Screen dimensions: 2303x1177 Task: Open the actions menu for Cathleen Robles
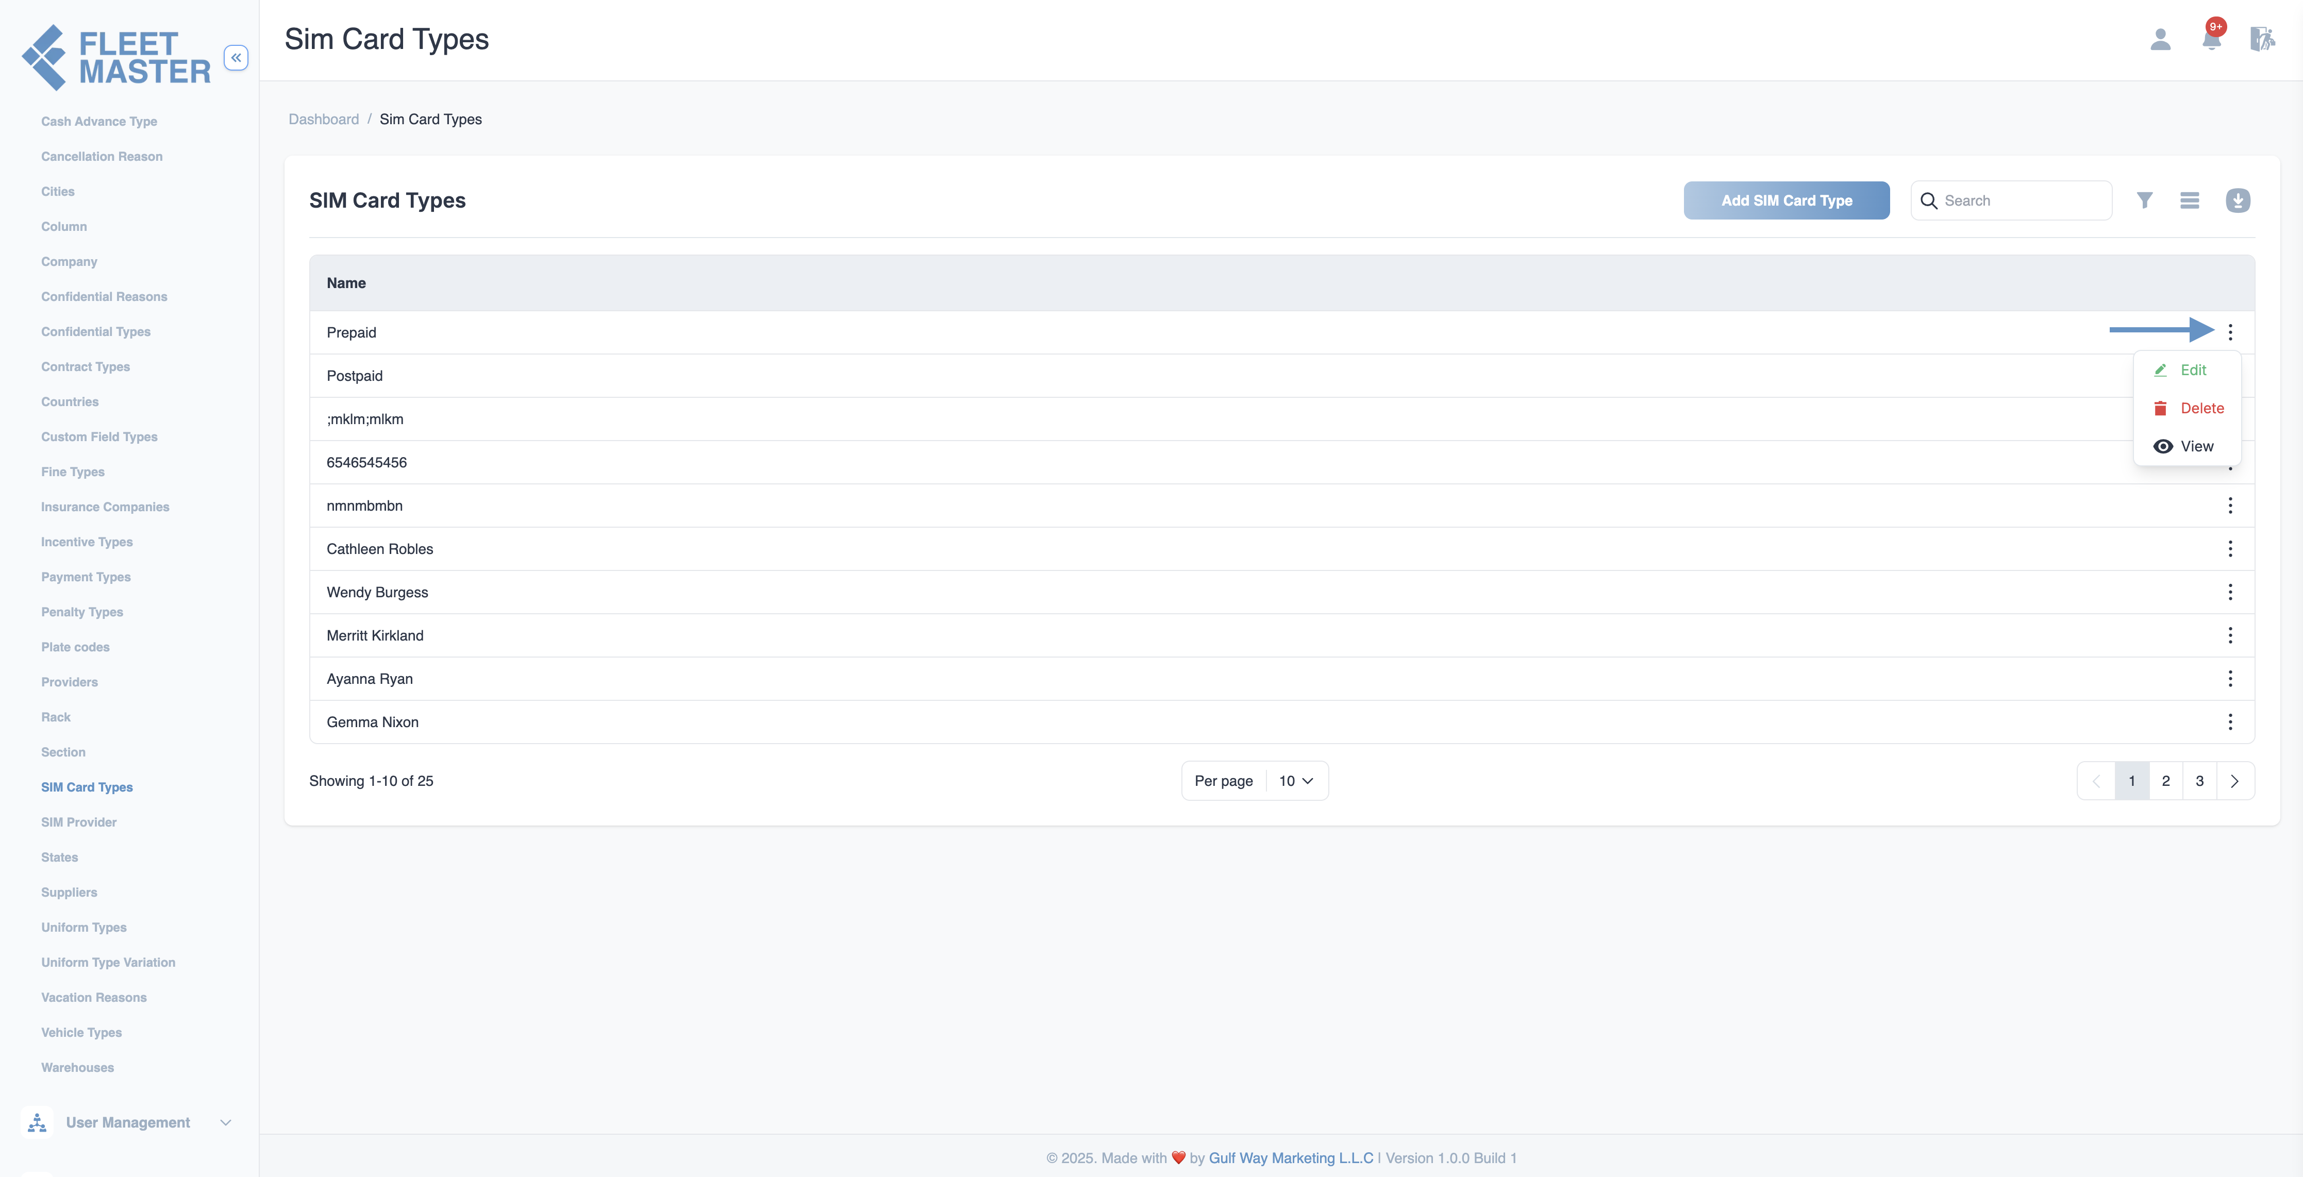(x=2230, y=549)
